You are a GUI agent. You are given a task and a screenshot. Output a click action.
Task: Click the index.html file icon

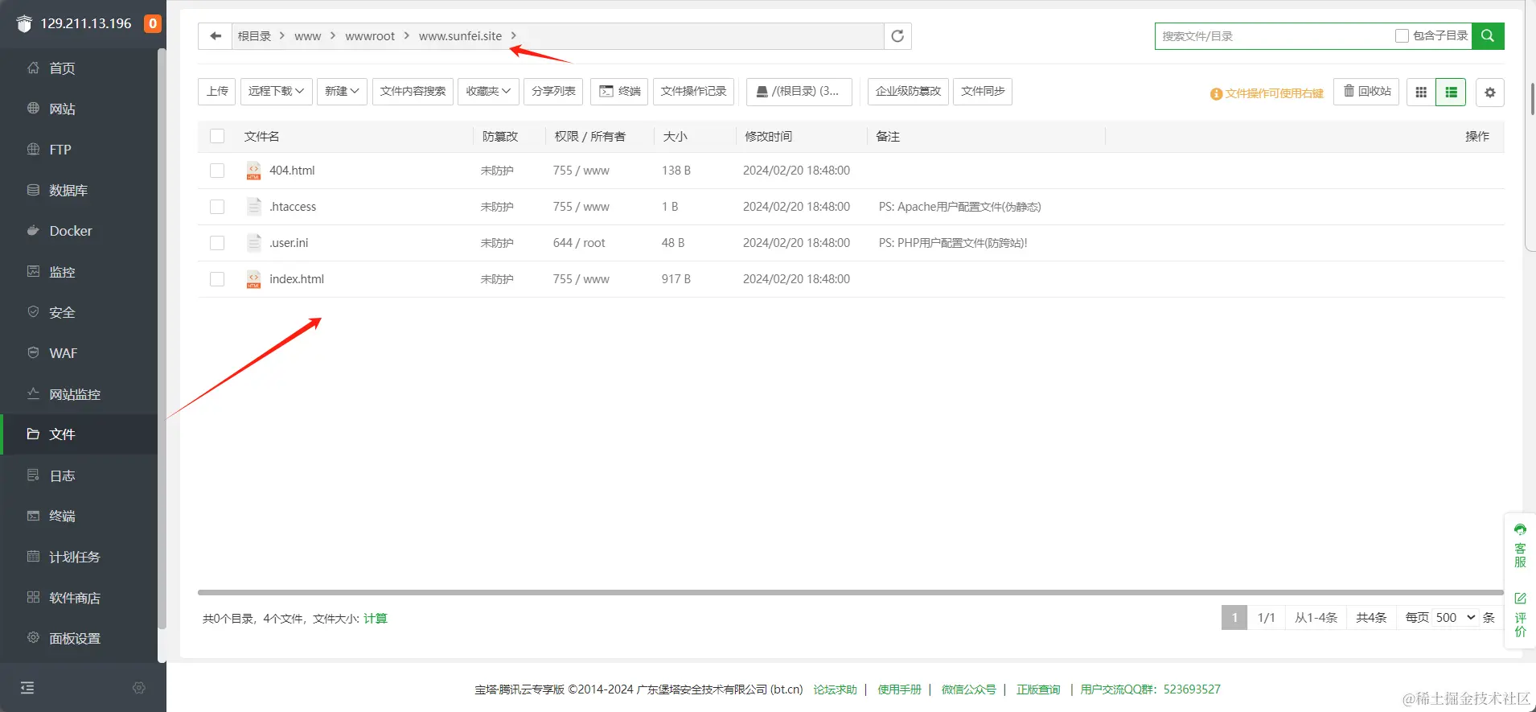click(x=253, y=279)
